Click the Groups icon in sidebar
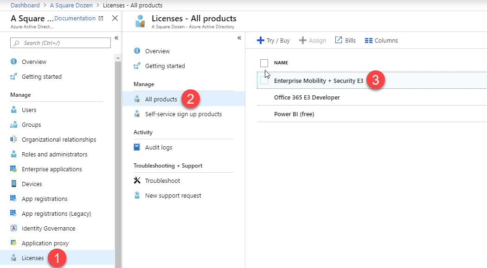 click(13, 125)
